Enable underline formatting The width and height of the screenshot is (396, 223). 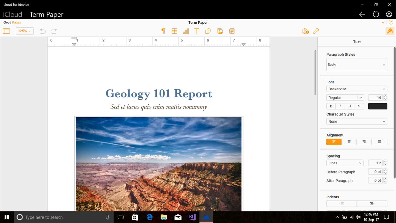[350, 106]
